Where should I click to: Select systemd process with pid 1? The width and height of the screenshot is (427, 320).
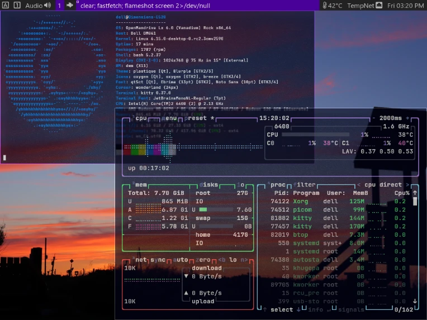[338, 251]
